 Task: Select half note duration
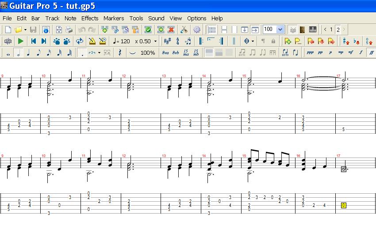19,53
